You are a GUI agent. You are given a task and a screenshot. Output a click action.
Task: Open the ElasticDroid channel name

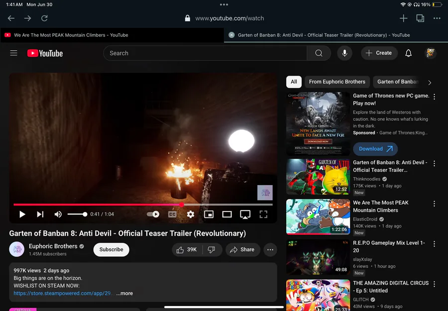click(x=365, y=219)
